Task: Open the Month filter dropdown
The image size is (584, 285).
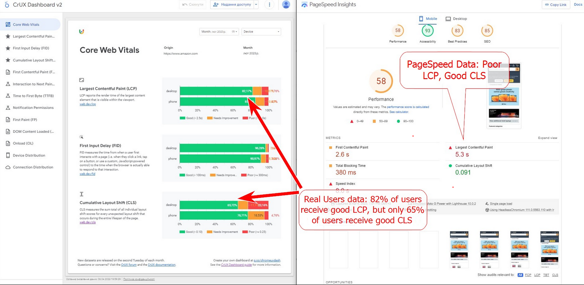Action: click(x=219, y=32)
